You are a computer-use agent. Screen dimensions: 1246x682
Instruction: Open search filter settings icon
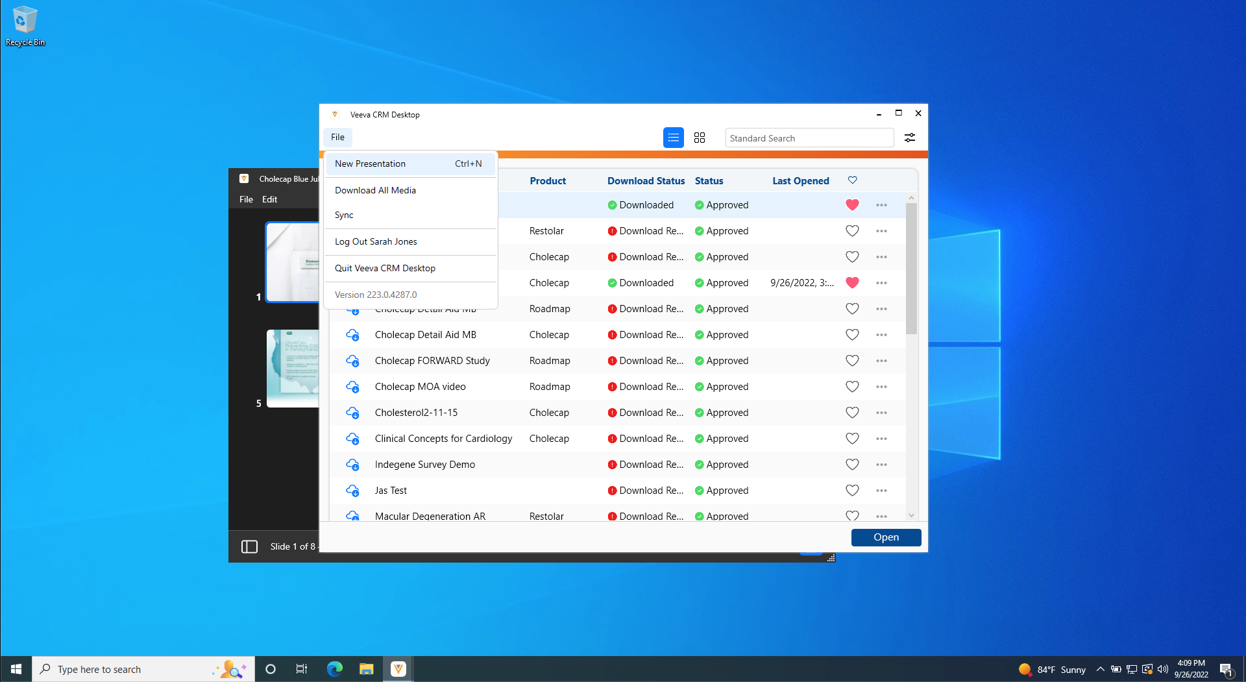pyautogui.click(x=910, y=138)
